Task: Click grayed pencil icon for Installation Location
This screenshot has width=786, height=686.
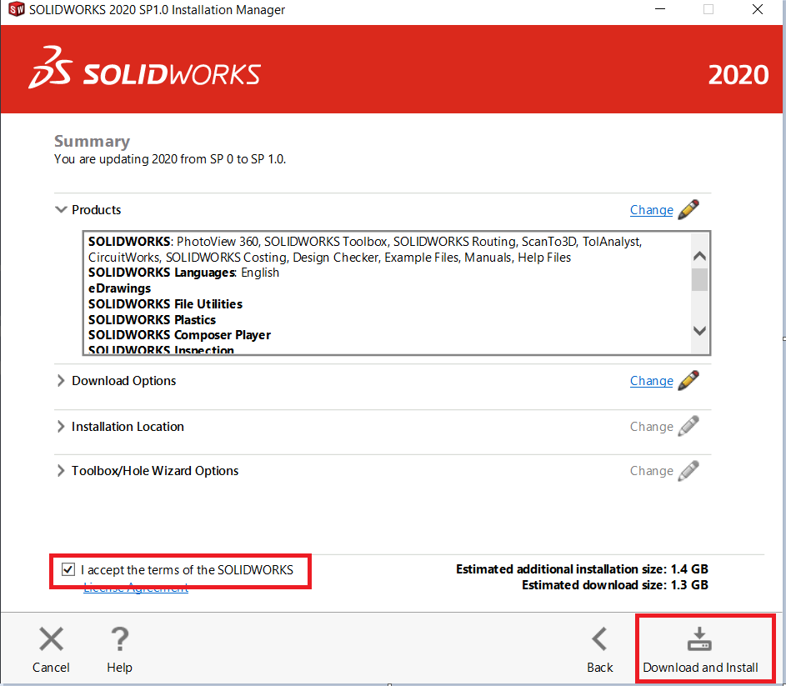Action: [x=688, y=426]
